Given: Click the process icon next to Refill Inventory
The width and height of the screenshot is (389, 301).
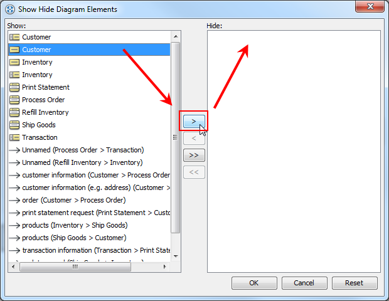Looking at the screenshot, I should point(14,112).
